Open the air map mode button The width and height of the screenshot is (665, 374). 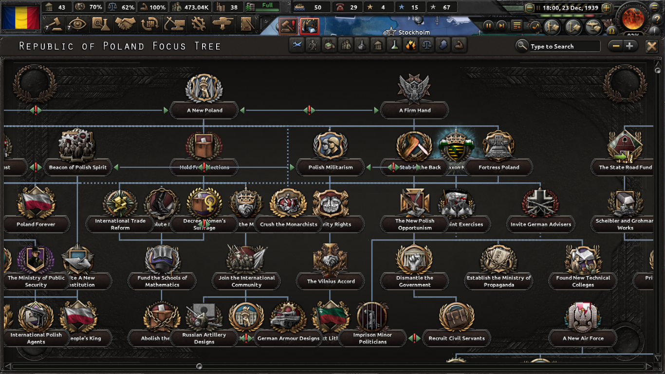(x=593, y=27)
